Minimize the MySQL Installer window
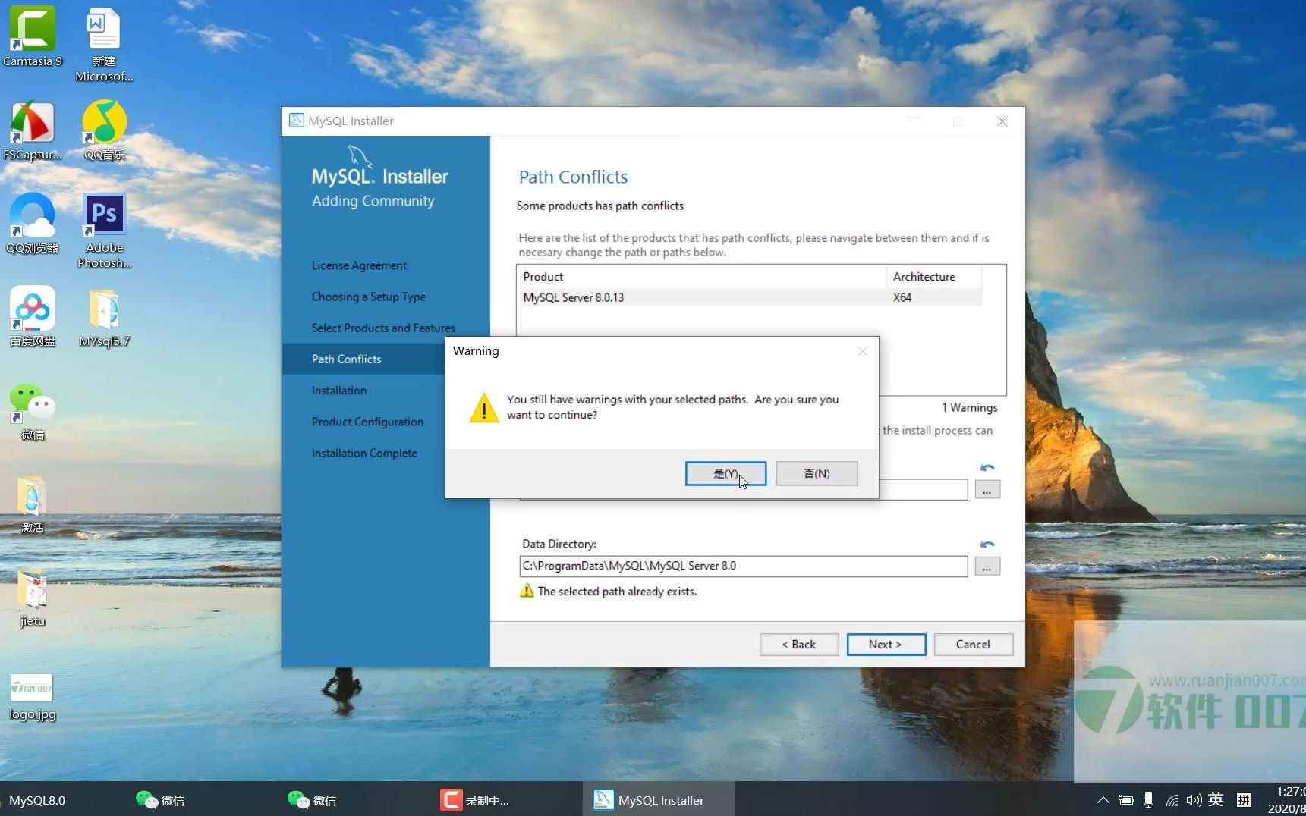 pos(914,121)
